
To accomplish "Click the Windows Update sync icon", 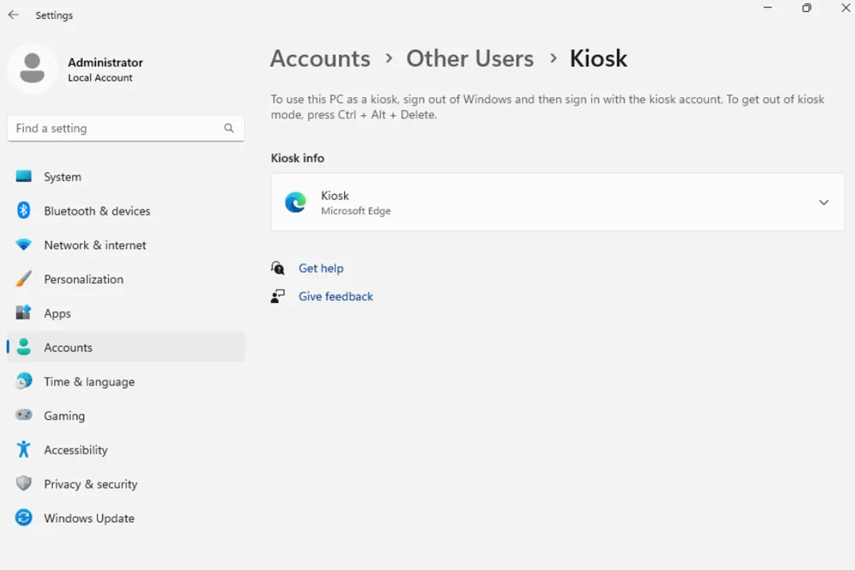I will click(24, 517).
